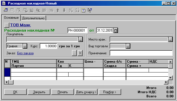This screenshot has height=101, width=177.
Task: Click the toolbar icon showing a document with Dk
Action: click(x=32, y=10)
